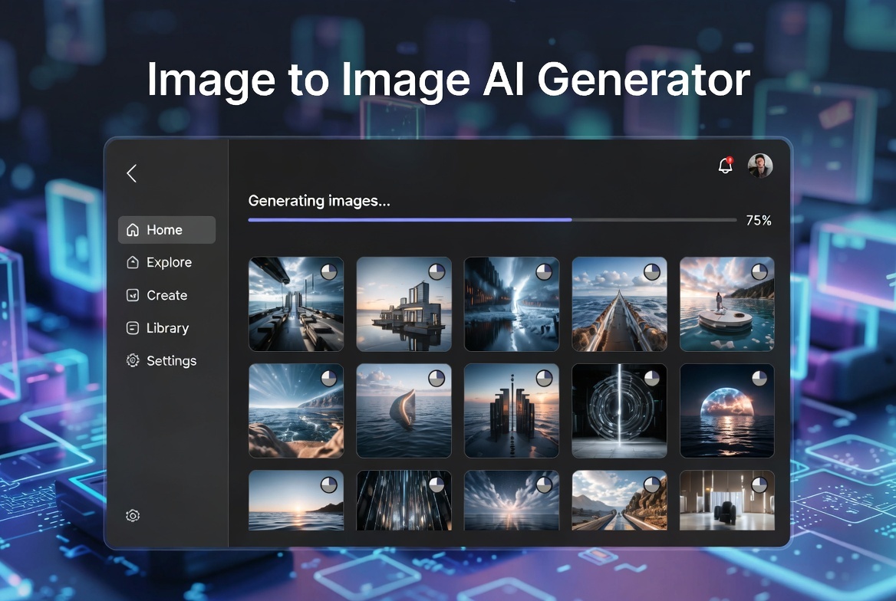This screenshot has height=601, width=896.
Task: Toggle the circle on glowing moon sphere thumbnail
Action: coord(759,378)
